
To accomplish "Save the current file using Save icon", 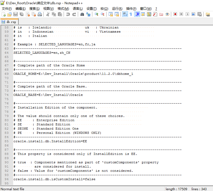I will coord(16,14).
